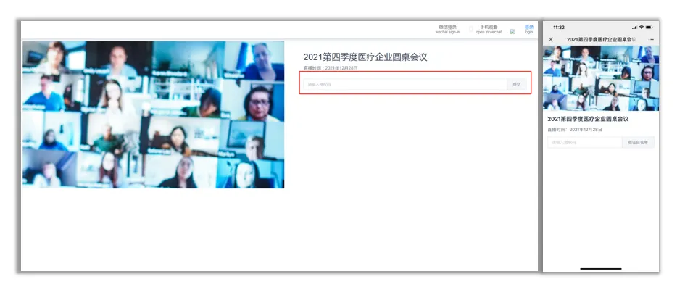Click the desktop title 2021第四季度医疗企业圆桌会议
This screenshot has height=287, width=685.
365,57
